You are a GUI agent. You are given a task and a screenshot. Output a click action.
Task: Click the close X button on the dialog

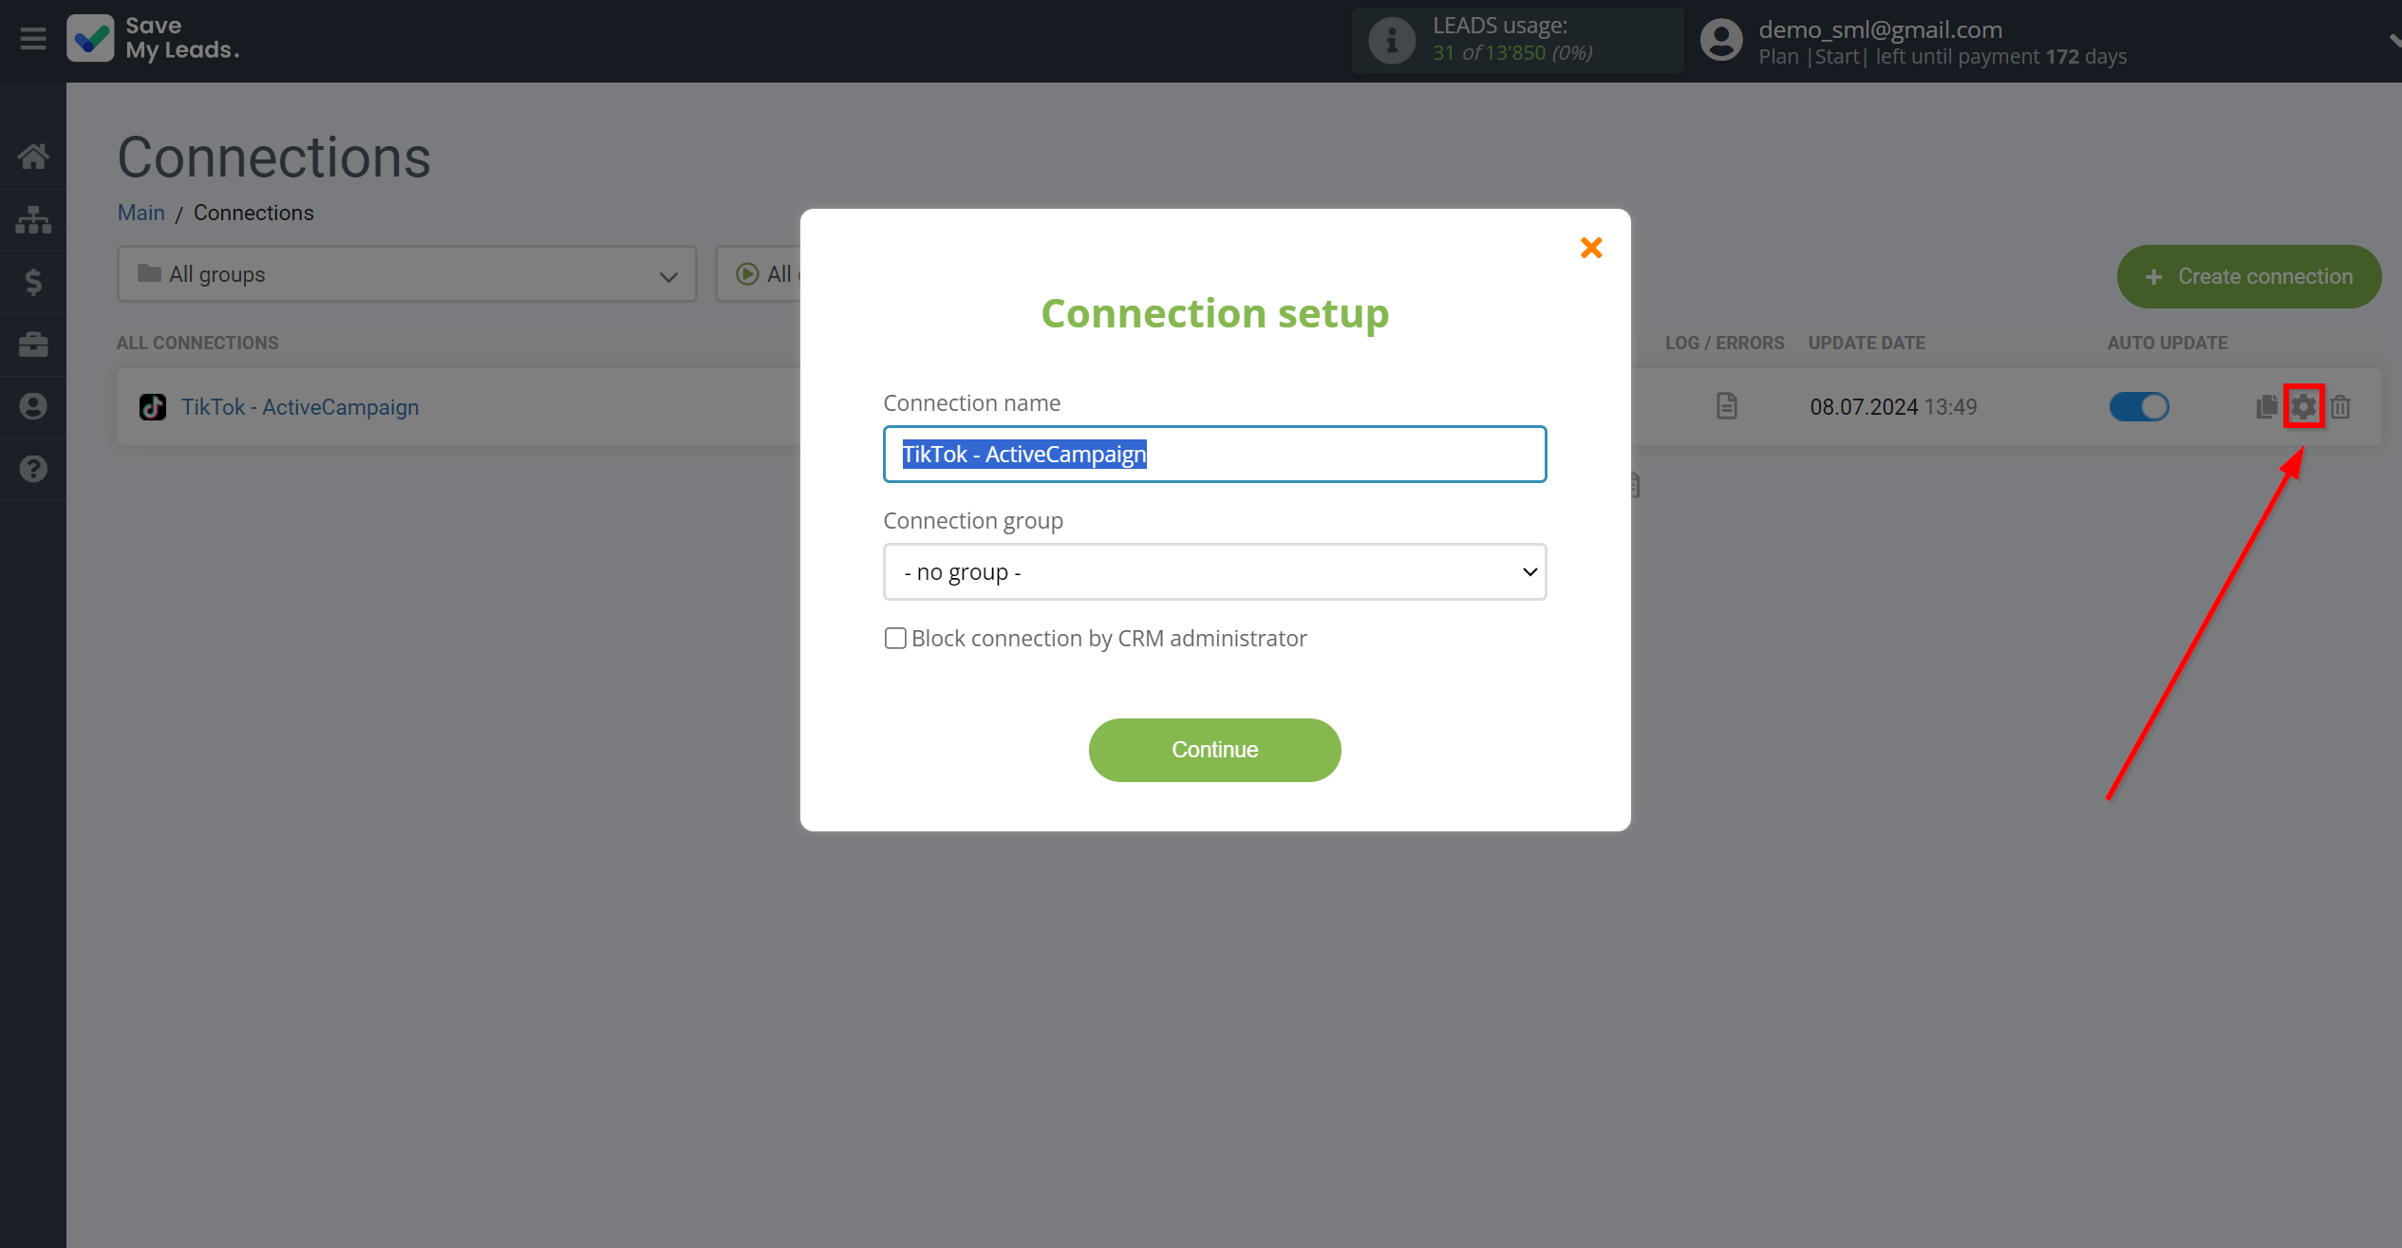pos(1590,246)
